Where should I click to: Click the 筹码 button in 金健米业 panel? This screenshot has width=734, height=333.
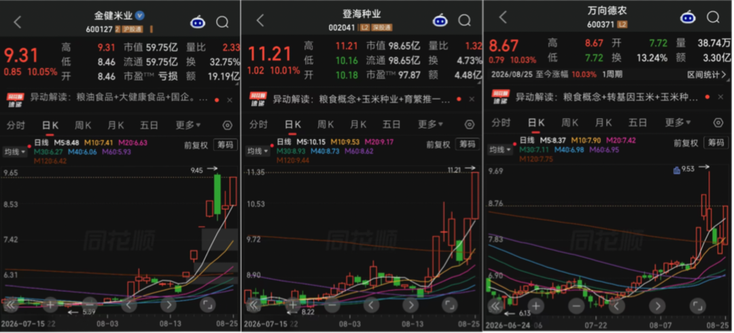tap(225, 145)
